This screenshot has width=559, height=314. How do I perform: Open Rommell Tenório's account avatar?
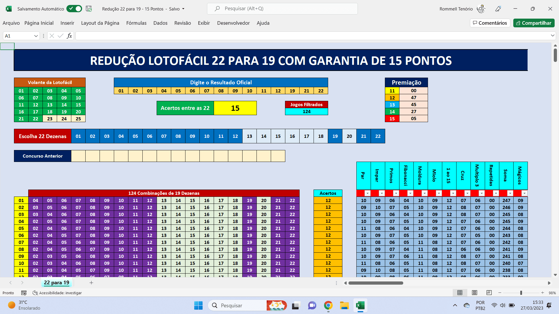pos(481,9)
